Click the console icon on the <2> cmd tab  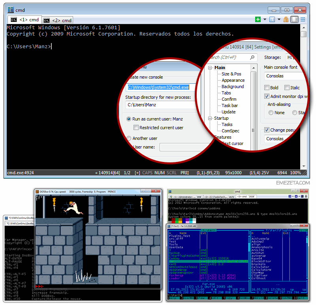pyautogui.click(x=47, y=21)
